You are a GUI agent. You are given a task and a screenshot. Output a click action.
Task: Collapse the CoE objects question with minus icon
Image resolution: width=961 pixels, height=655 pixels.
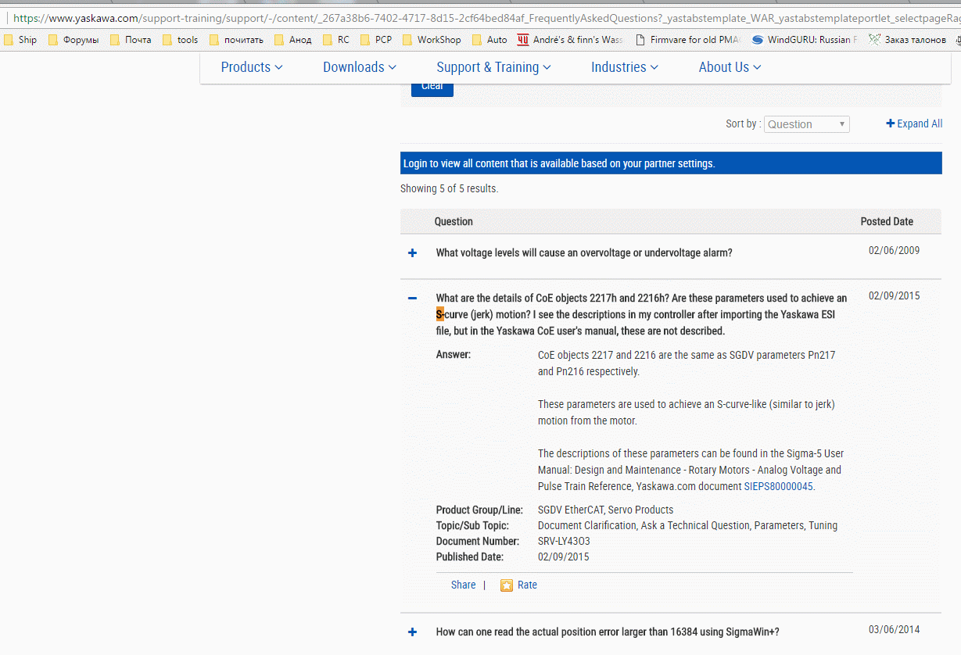pyautogui.click(x=413, y=299)
